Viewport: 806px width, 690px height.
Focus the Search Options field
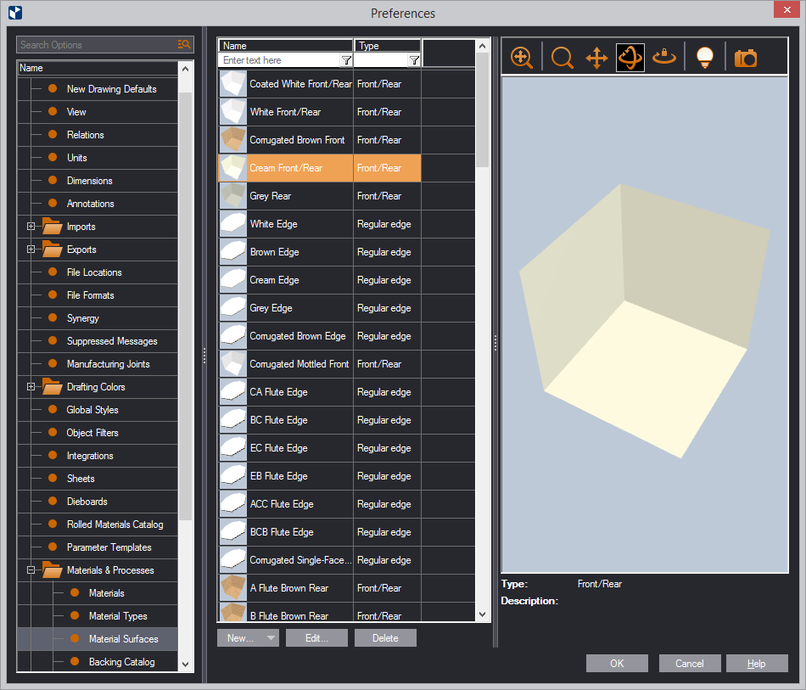point(98,45)
